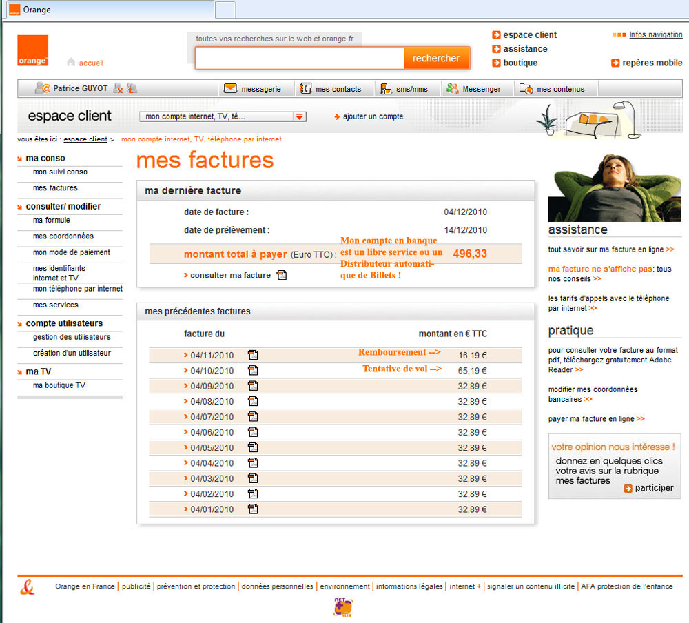Open consulter ma facture link
Image resolution: width=689 pixels, height=623 pixels.
pos(230,275)
